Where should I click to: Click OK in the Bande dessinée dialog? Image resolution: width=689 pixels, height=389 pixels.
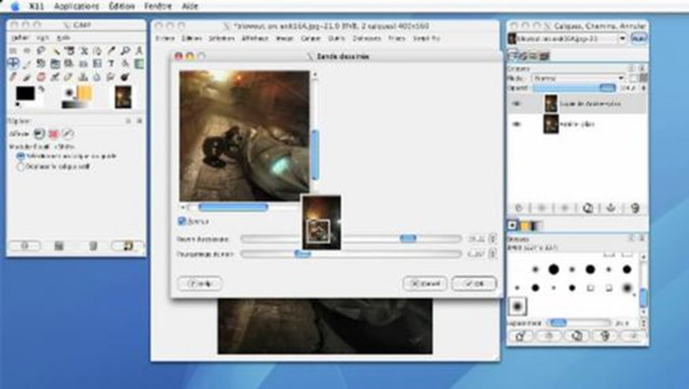click(474, 284)
